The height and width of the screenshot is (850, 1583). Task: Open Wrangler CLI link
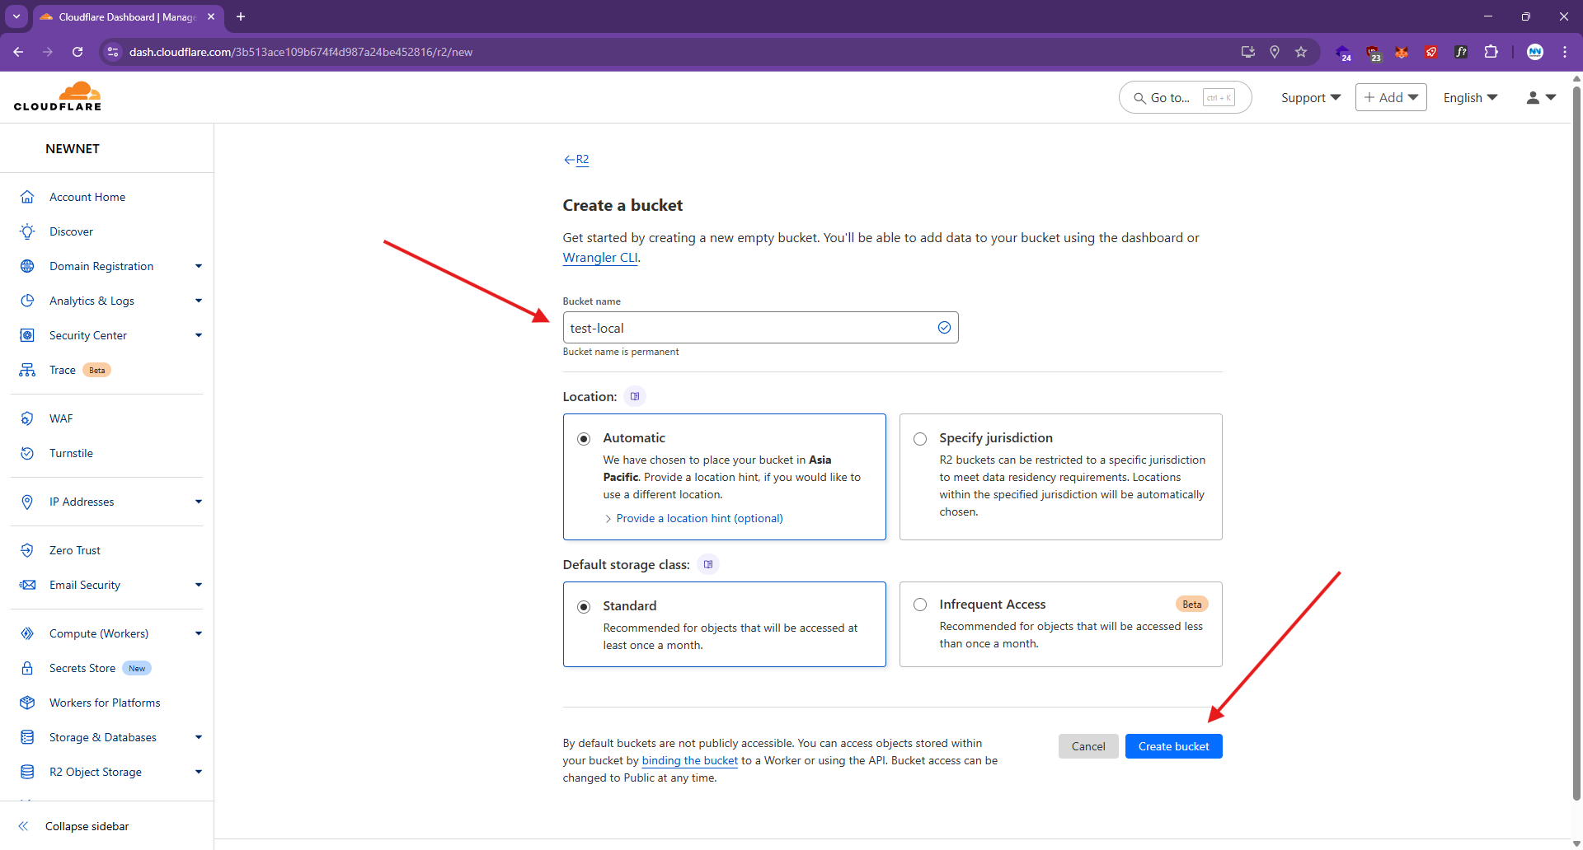pyautogui.click(x=600, y=257)
